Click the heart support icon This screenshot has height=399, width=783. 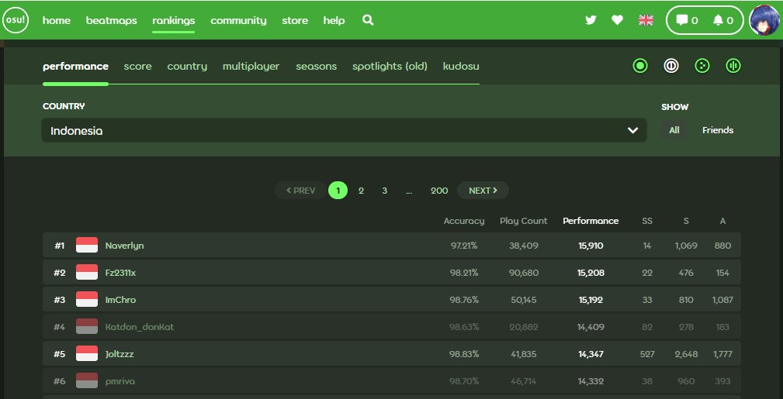(617, 20)
